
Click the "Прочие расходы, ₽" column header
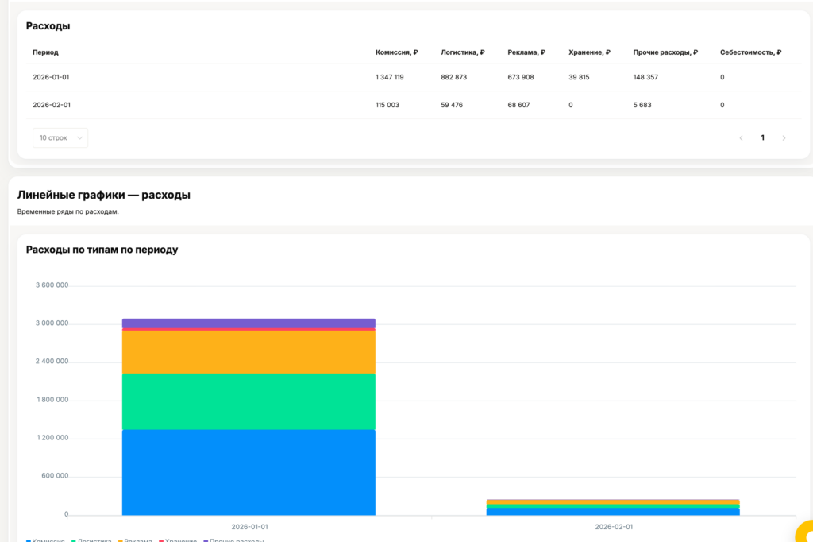pos(665,52)
